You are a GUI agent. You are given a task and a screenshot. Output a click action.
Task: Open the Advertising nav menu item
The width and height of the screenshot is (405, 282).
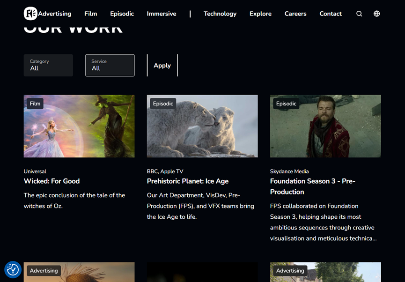(x=55, y=14)
